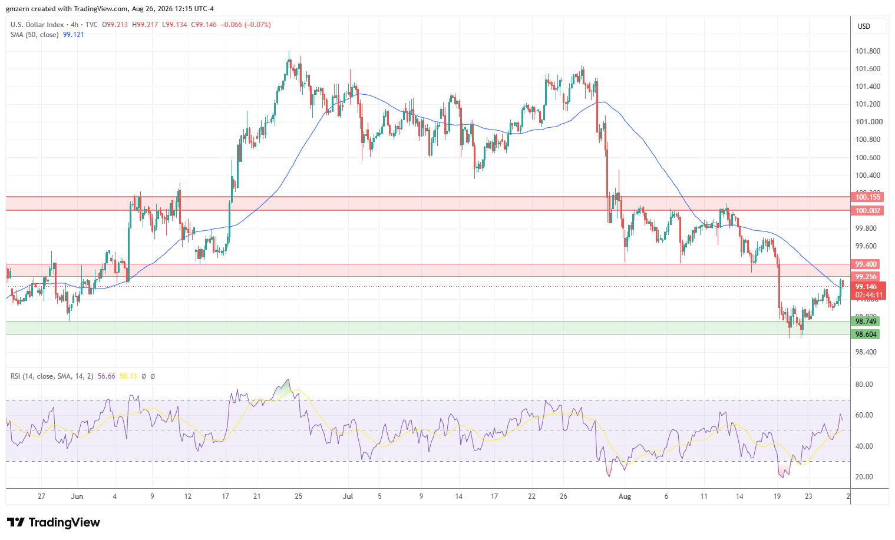This screenshot has height=540, width=895.
Task: Click the high value H99.217
Action: tap(145, 25)
